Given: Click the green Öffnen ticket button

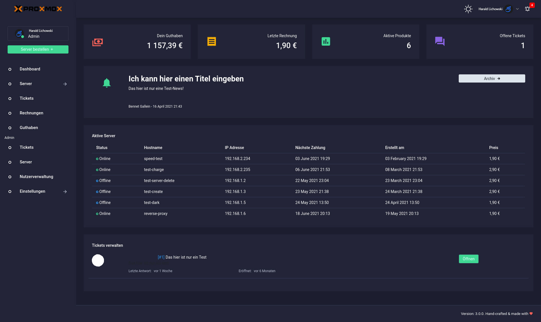Looking at the screenshot, I should [x=468, y=259].
